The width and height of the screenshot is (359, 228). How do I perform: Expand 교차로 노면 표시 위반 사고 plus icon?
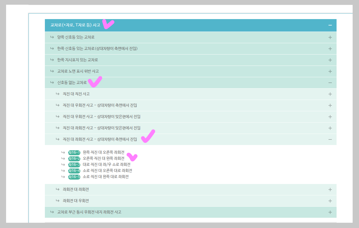click(330, 71)
